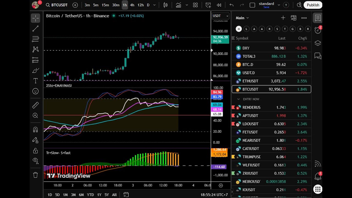352x198 pixels.
Task: Open watchlist advanced view
Action: (x=293, y=18)
